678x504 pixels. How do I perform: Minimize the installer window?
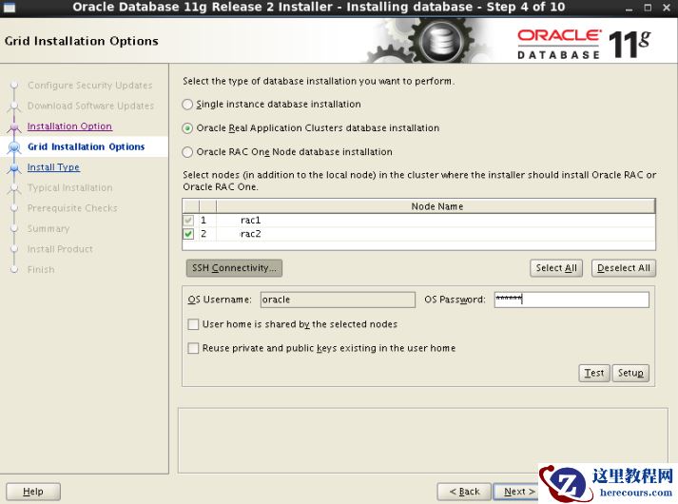tap(629, 8)
